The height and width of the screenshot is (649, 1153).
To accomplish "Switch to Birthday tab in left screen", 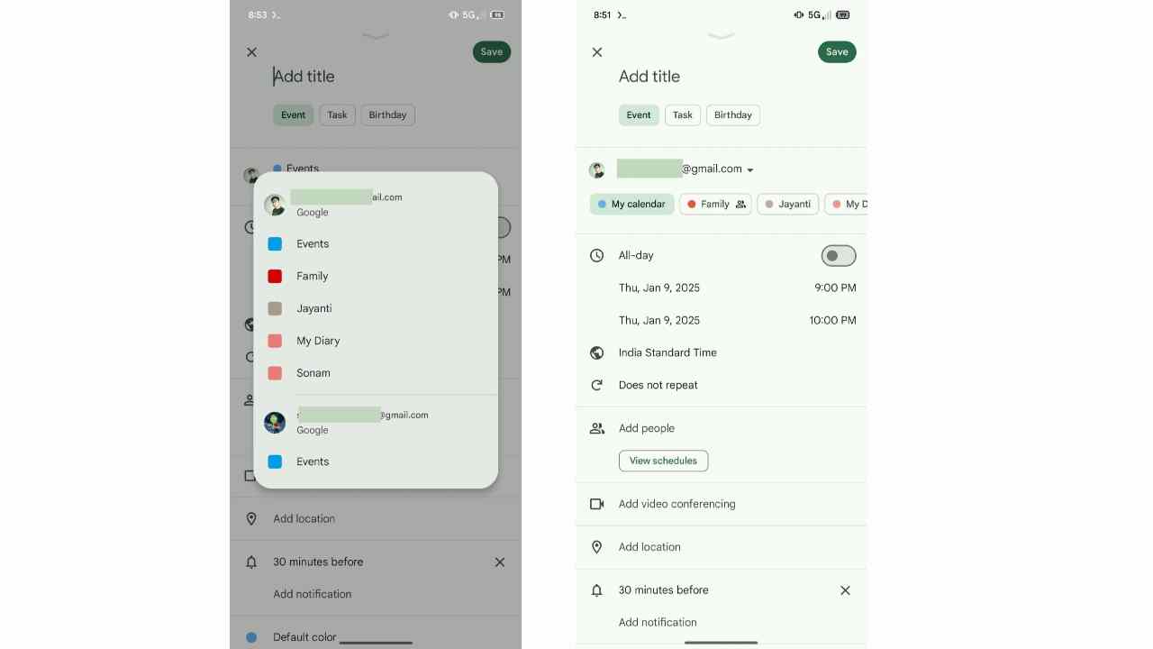I will click(388, 114).
